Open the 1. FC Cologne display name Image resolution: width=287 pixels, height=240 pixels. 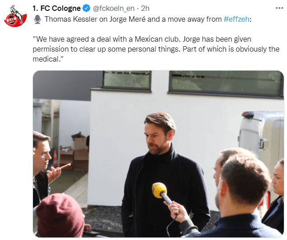point(56,9)
